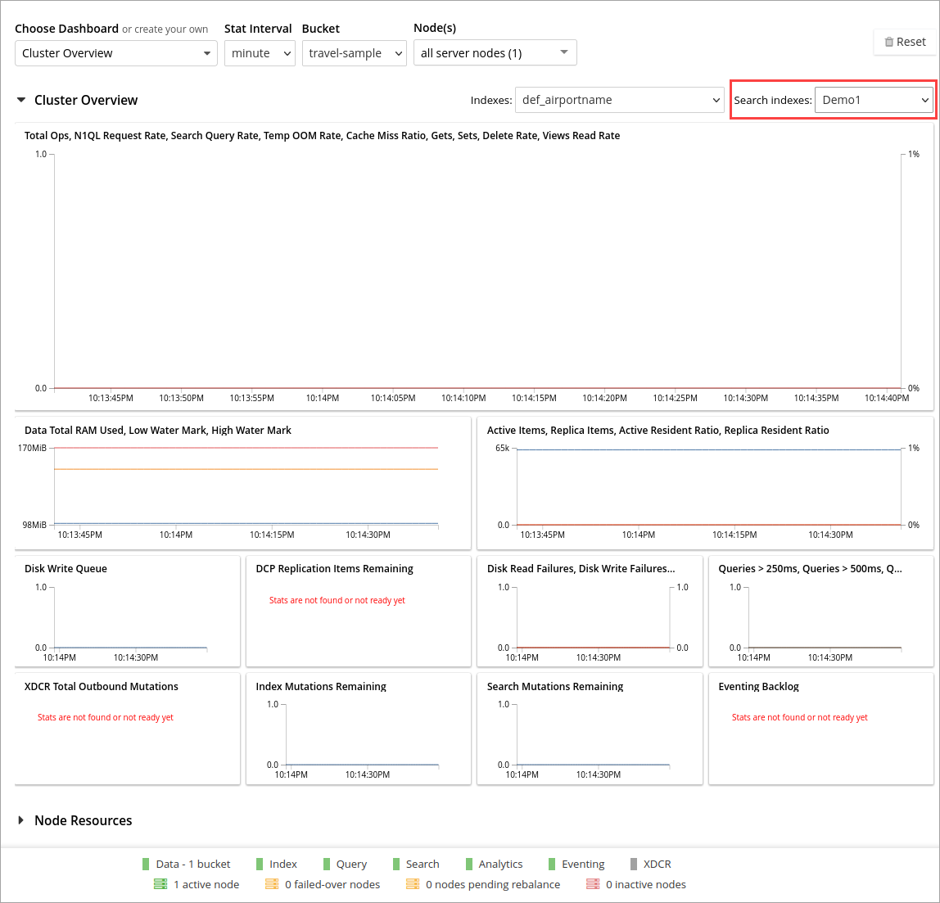
Task: Open the Choose Dashboard dropdown
Action: (116, 53)
